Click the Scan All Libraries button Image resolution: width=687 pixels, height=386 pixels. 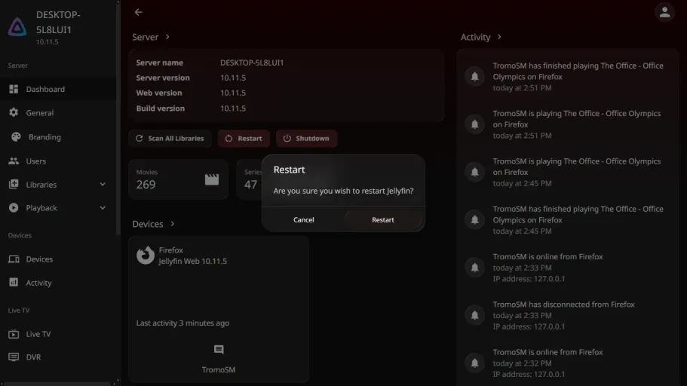click(170, 139)
